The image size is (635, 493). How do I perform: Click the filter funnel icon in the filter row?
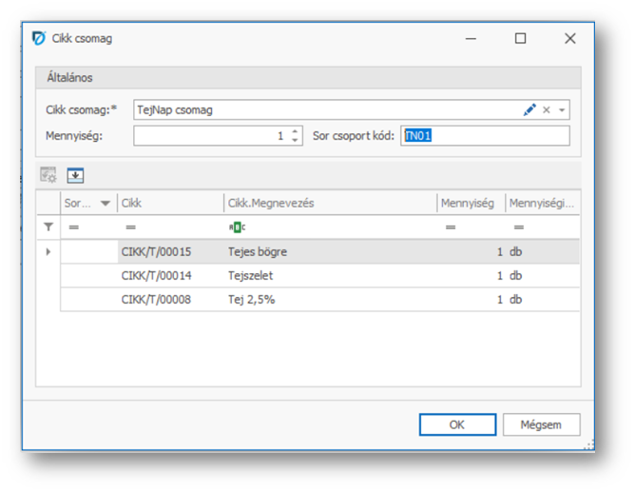[x=48, y=227]
